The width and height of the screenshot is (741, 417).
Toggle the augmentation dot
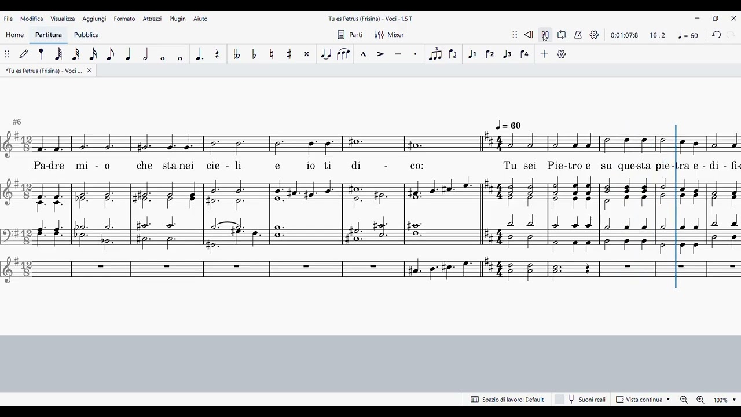point(199,54)
